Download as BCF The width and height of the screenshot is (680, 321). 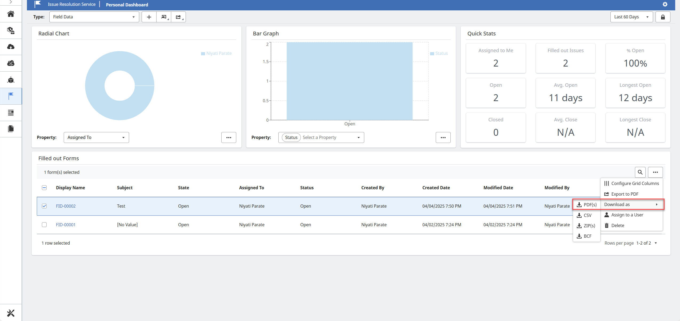[x=587, y=236]
